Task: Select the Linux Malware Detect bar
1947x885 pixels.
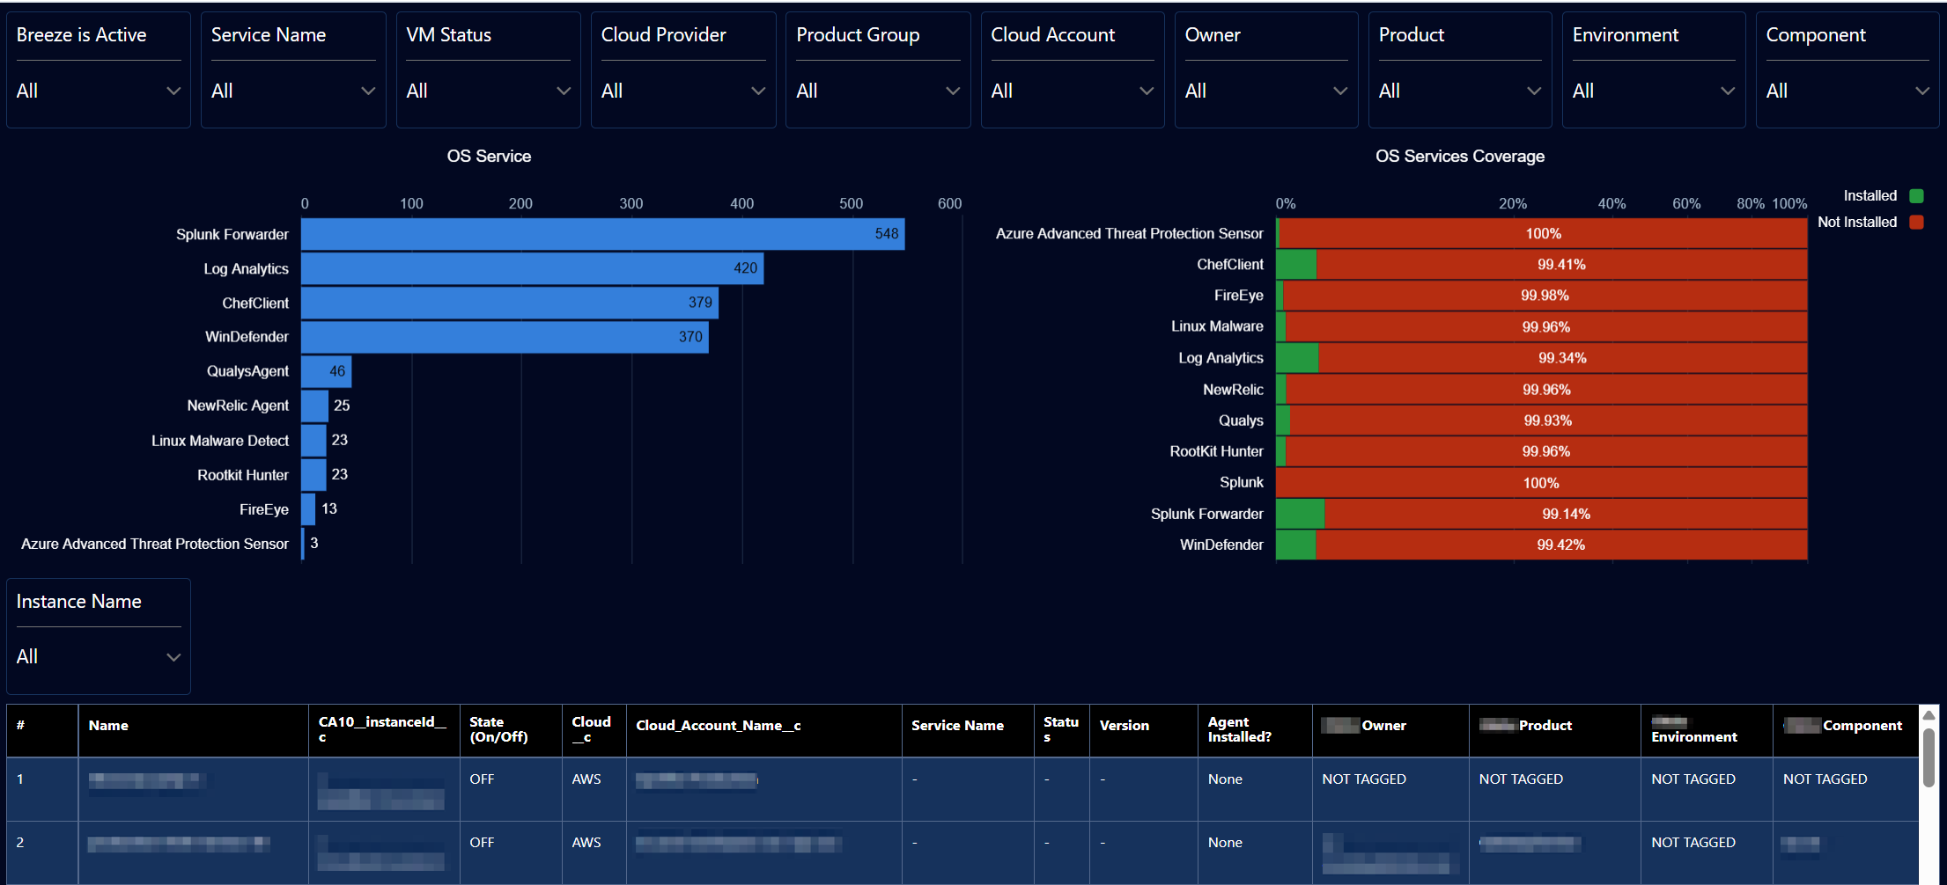Action: coord(313,440)
